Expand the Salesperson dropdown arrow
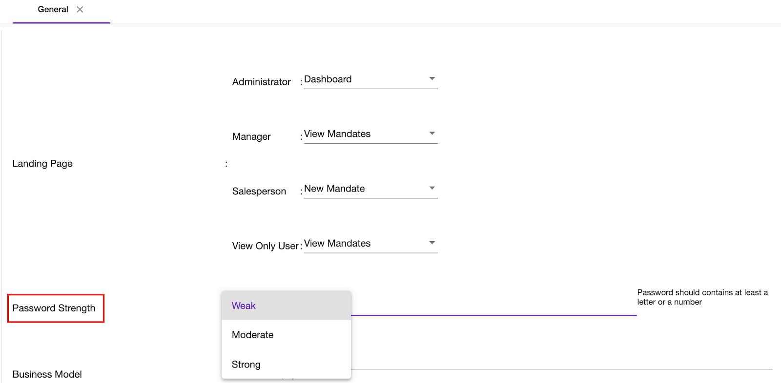Image resolution: width=781 pixels, height=383 pixels. pyautogui.click(x=432, y=188)
